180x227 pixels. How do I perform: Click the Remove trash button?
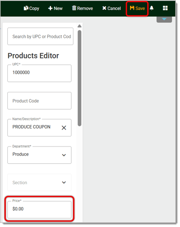[83, 8]
